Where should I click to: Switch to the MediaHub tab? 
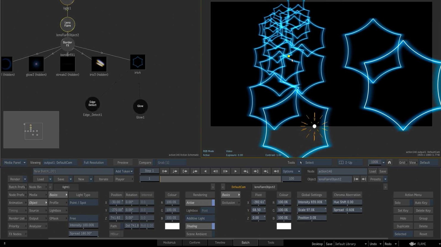pos(169,243)
